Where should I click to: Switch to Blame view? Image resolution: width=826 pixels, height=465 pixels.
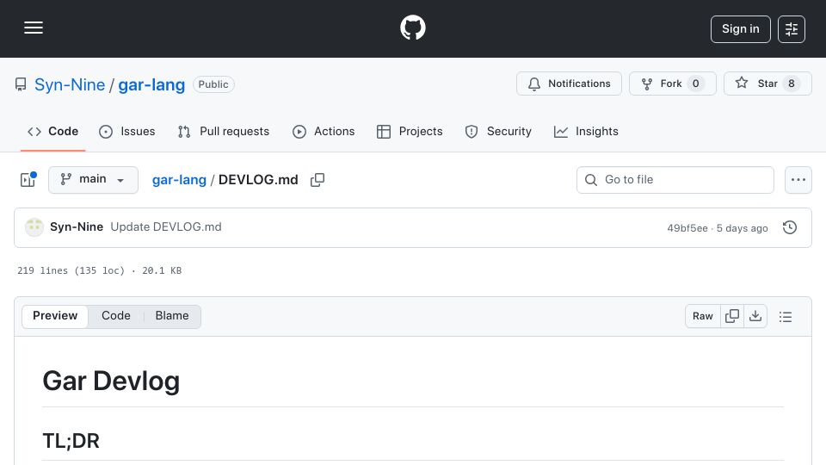coord(172,316)
